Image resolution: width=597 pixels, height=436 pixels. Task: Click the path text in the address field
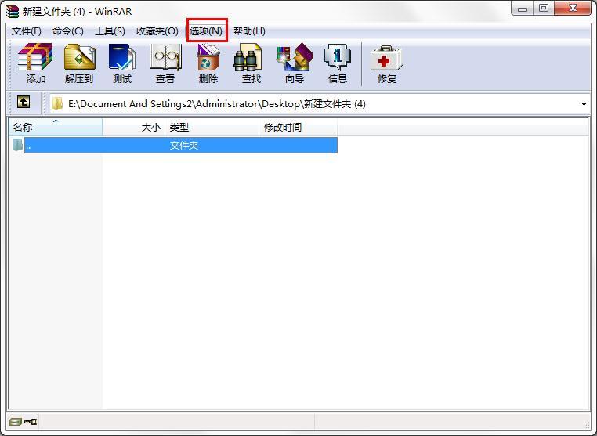click(217, 104)
